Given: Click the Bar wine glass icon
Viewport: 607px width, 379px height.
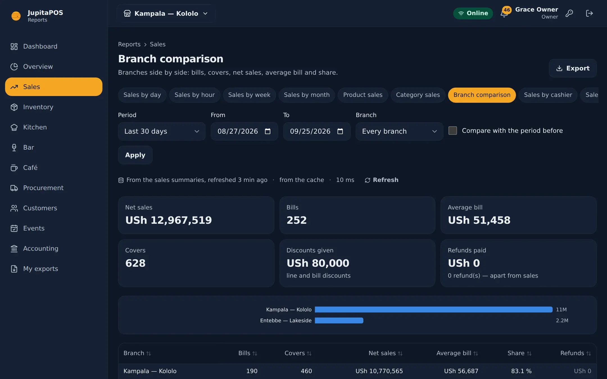Looking at the screenshot, I should pyautogui.click(x=14, y=147).
